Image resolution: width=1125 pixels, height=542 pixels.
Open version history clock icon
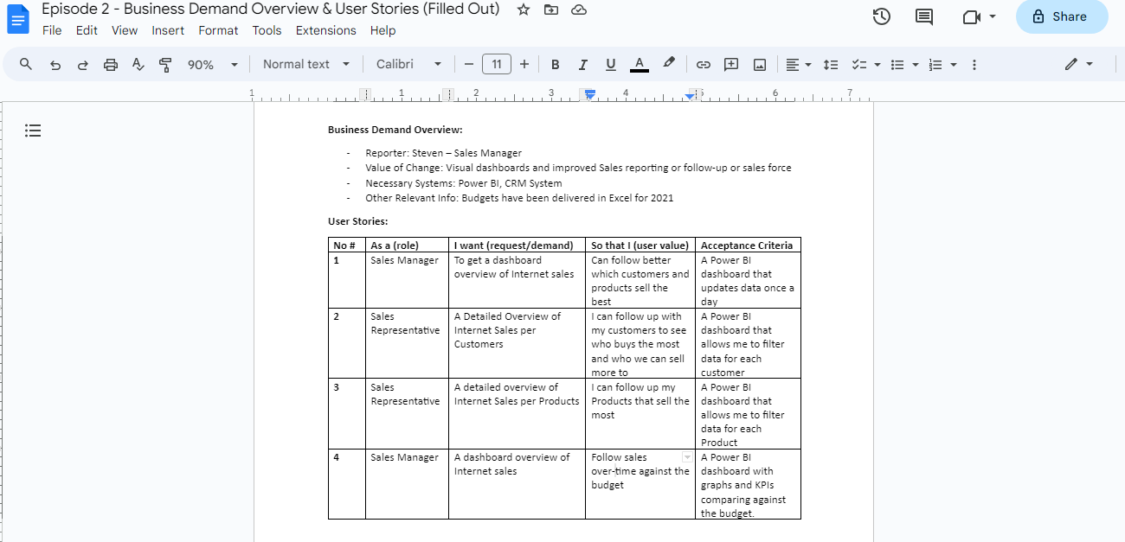tap(882, 16)
